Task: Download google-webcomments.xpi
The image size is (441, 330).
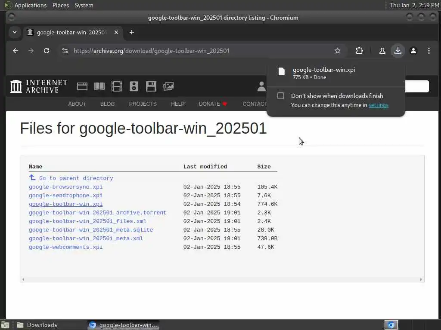Action: [66, 247]
